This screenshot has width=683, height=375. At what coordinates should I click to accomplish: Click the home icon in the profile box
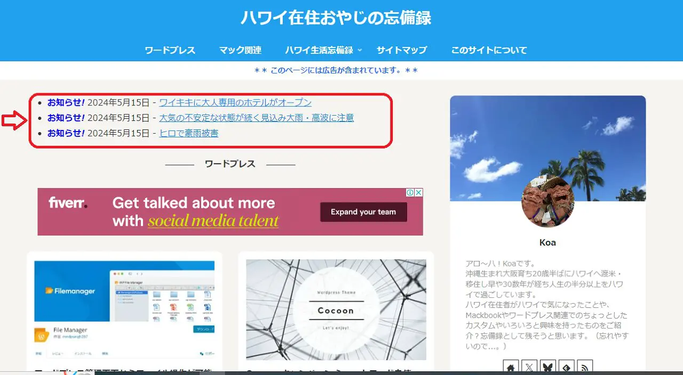(511, 367)
